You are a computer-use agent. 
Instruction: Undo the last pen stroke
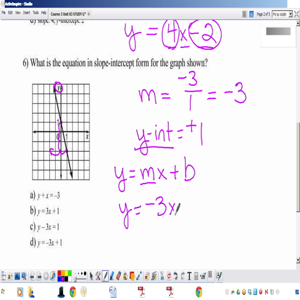[176, 276]
